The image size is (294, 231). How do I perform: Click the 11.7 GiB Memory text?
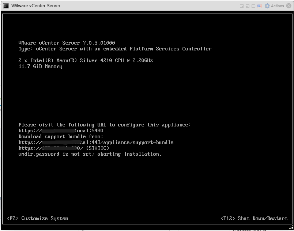click(41, 66)
